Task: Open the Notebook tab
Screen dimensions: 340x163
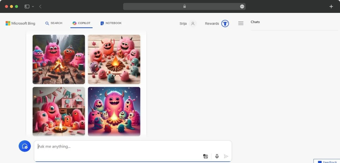Action: tap(111, 23)
